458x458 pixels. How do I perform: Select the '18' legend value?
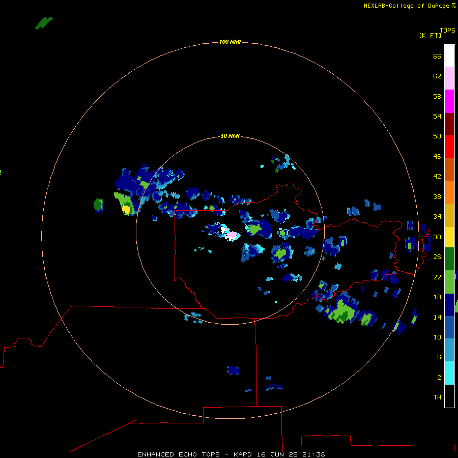437,297
